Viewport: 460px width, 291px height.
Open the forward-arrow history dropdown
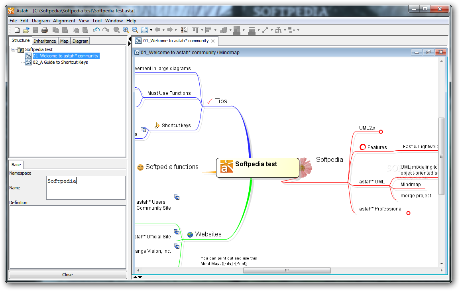point(176,30)
